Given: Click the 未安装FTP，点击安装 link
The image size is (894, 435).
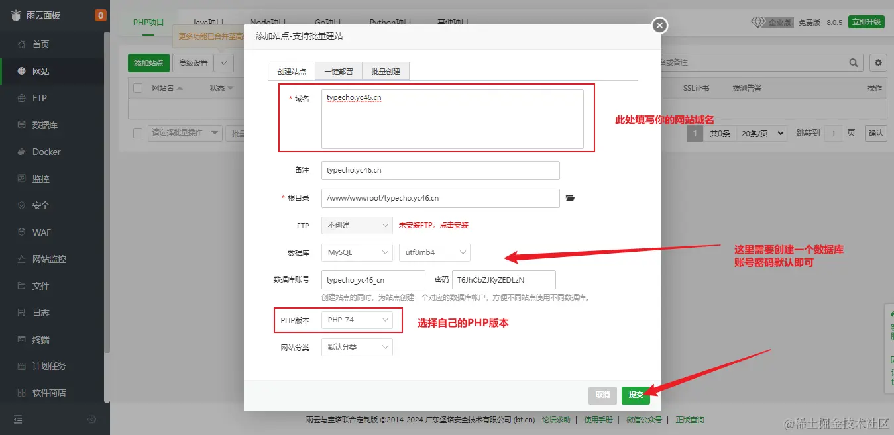Looking at the screenshot, I should pos(433,225).
